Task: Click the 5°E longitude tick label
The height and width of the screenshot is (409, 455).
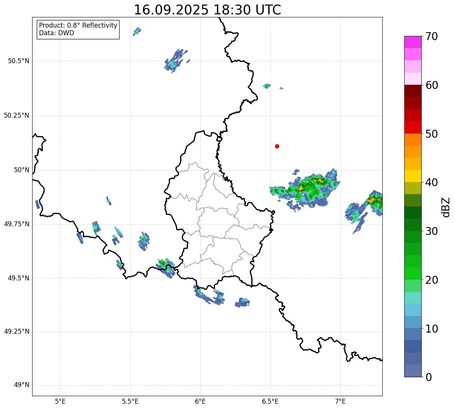Action: (x=60, y=401)
